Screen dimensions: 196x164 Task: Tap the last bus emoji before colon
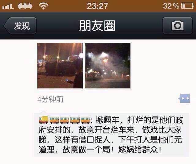pyautogui.click(x=85, y=120)
